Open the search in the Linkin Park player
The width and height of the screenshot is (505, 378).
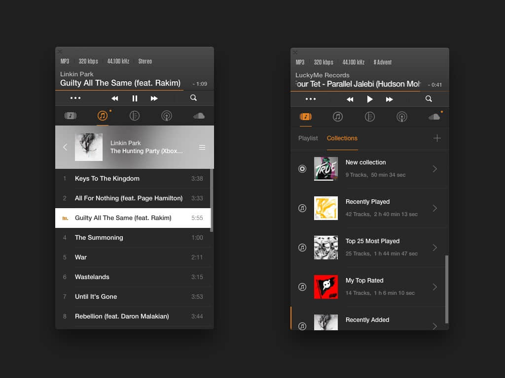coord(193,98)
